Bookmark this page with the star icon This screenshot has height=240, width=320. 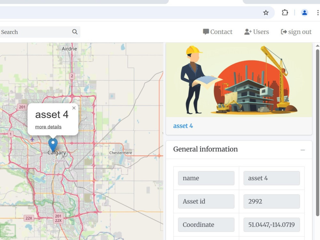click(x=266, y=13)
